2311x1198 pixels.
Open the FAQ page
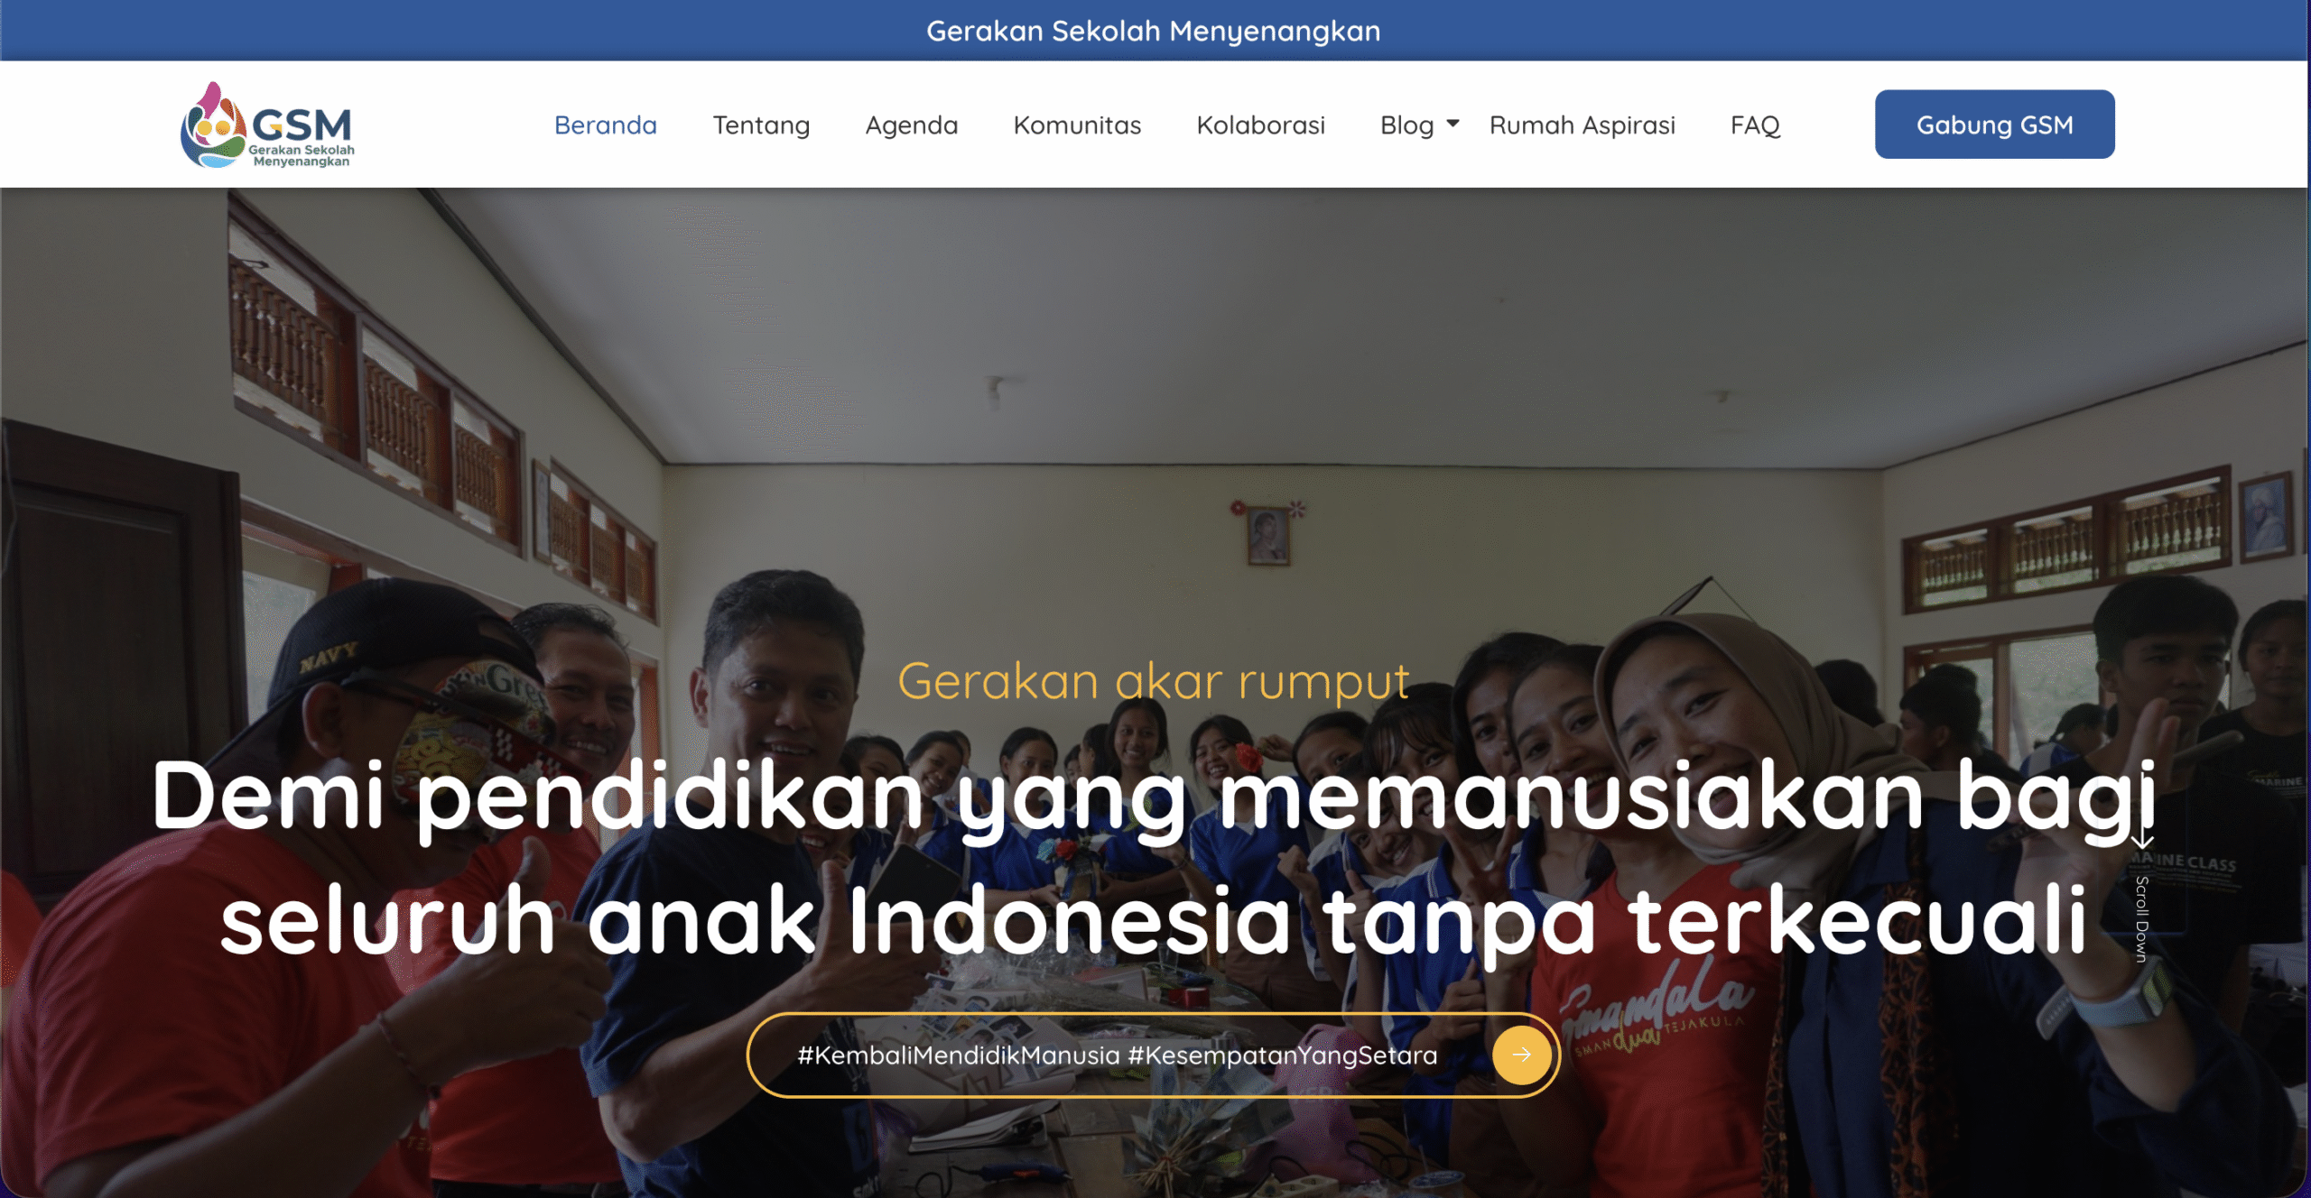click(1755, 125)
